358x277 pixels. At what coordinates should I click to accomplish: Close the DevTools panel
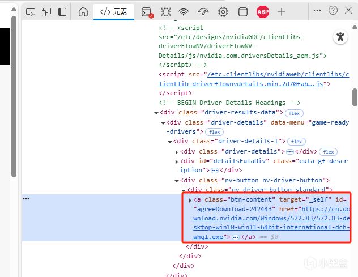[348, 10]
